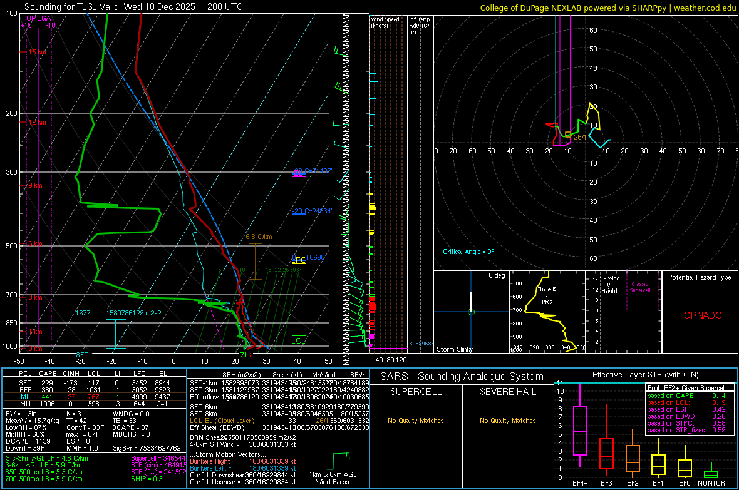This screenshot has height=490, width=739.
Task: Click the Critical Angle text in the hodograph
Action: tap(468, 252)
